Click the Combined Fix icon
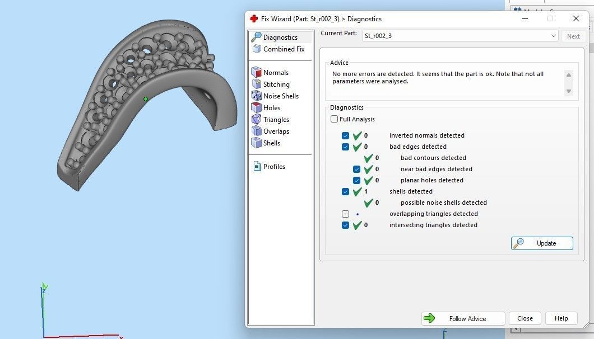Viewport: 594px width, 339px height. pos(257,49)
